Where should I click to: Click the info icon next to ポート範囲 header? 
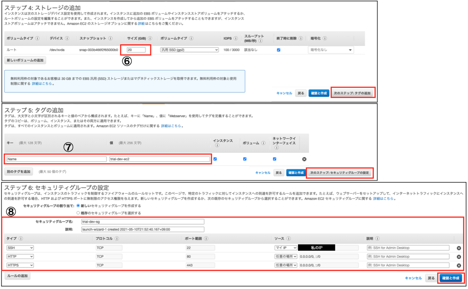(206, 238)
